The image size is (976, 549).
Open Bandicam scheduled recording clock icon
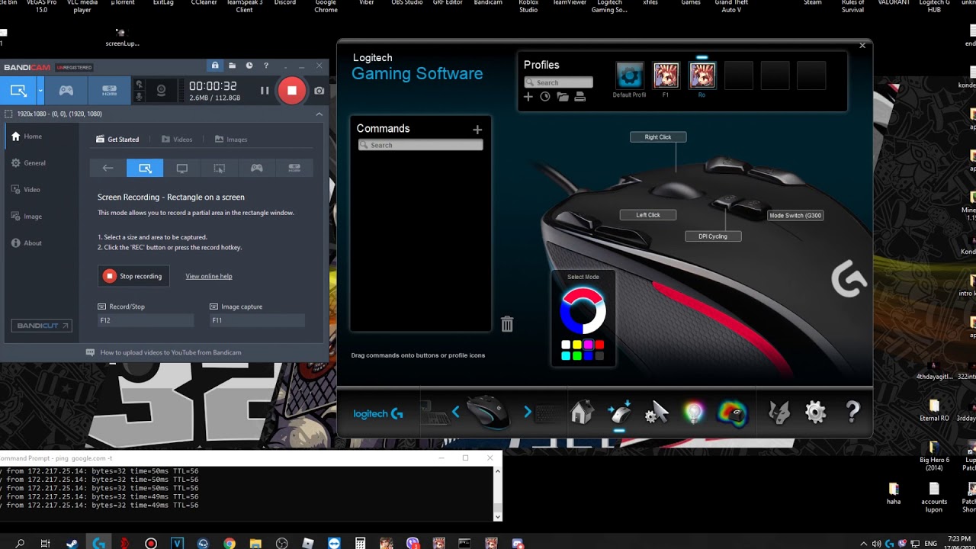pyautogui.click(x=249, y=66)
